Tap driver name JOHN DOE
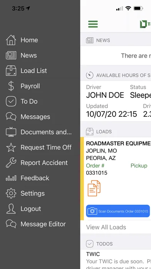Screen dimensions: 151x269 105,95
